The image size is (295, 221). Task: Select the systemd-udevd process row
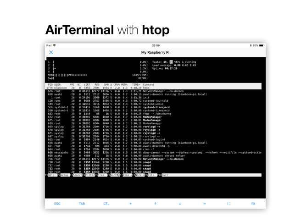click(x=153, y=104)
